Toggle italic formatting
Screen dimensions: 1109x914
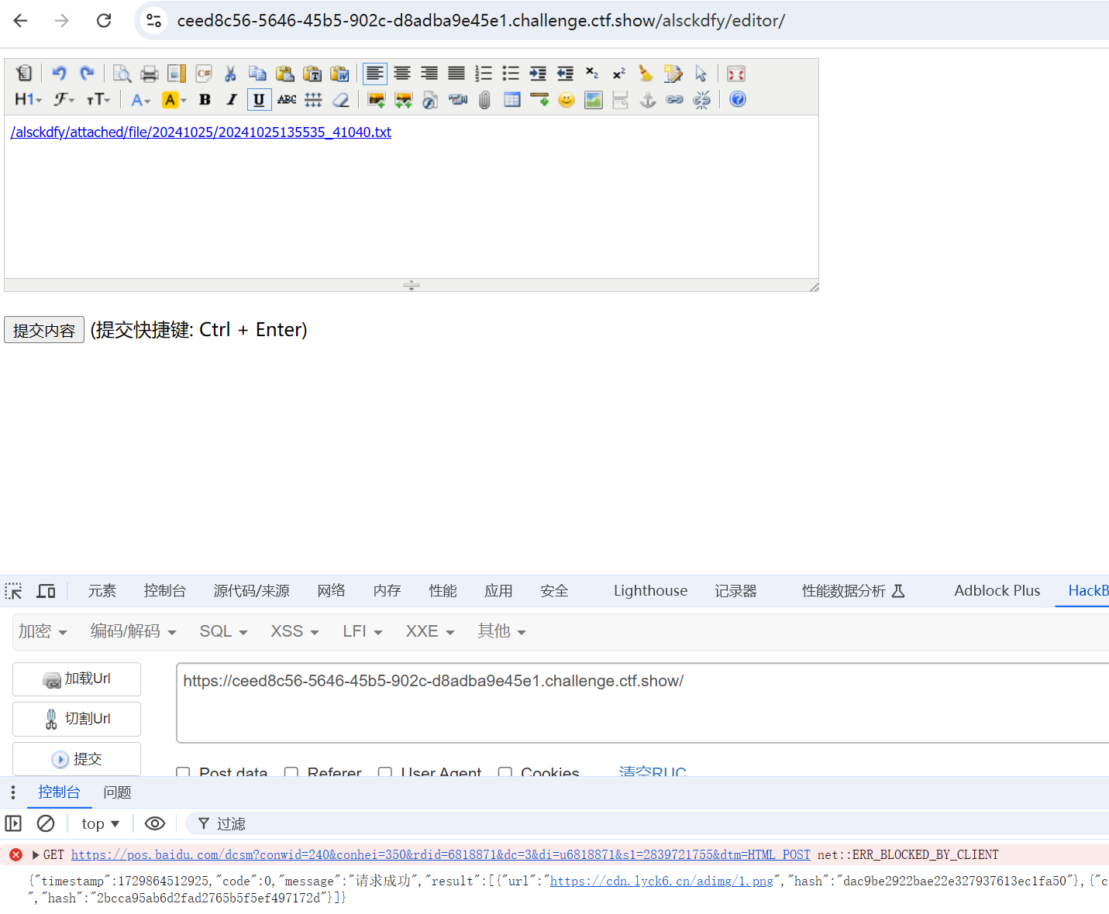click(232, 99)
